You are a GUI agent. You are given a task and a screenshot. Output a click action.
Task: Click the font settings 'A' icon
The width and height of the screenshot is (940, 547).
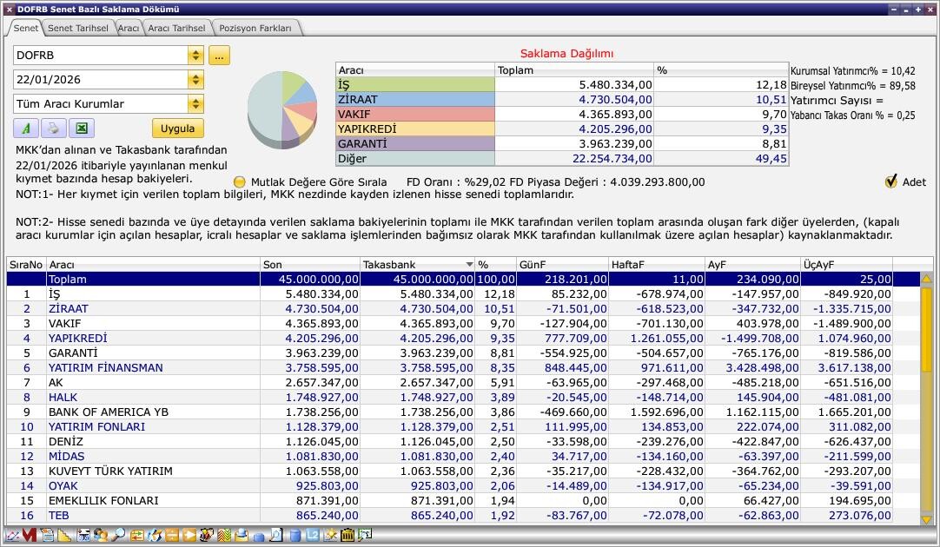[26, 129]
